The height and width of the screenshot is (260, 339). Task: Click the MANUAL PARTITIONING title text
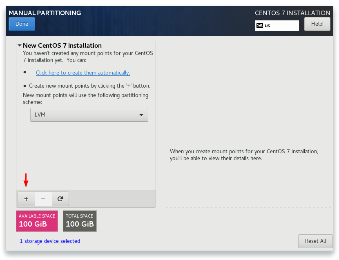45,13
